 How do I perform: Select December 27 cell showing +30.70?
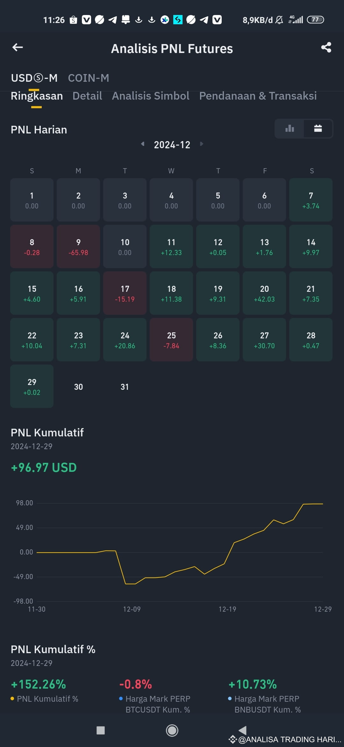click(x=264, y=340)
